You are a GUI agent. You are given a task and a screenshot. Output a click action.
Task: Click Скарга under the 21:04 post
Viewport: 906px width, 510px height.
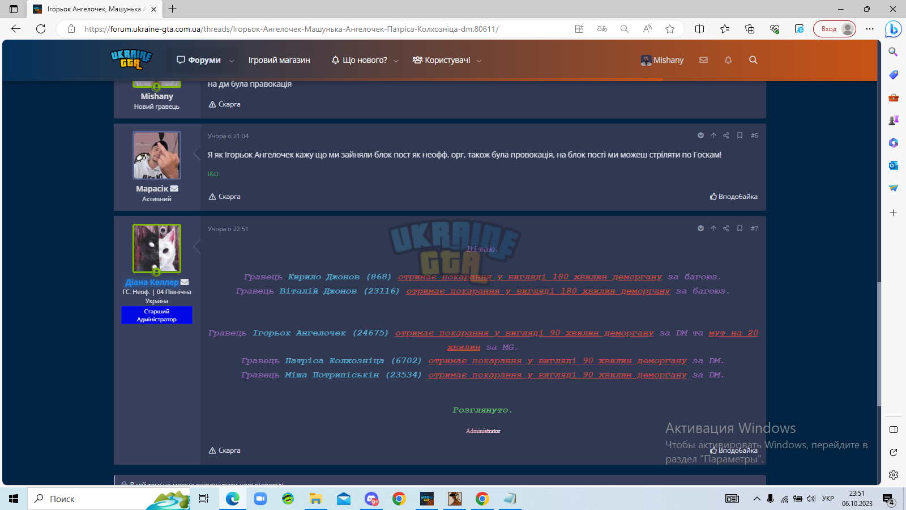(x=224, y=197)
